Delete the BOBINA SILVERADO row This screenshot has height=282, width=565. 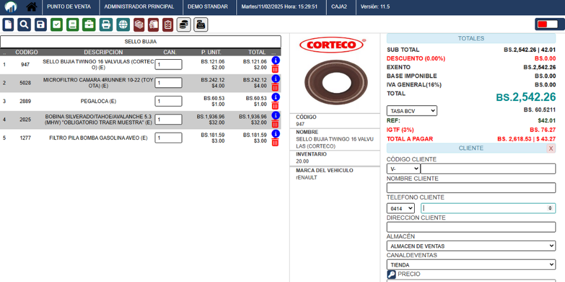click(275, 124)
